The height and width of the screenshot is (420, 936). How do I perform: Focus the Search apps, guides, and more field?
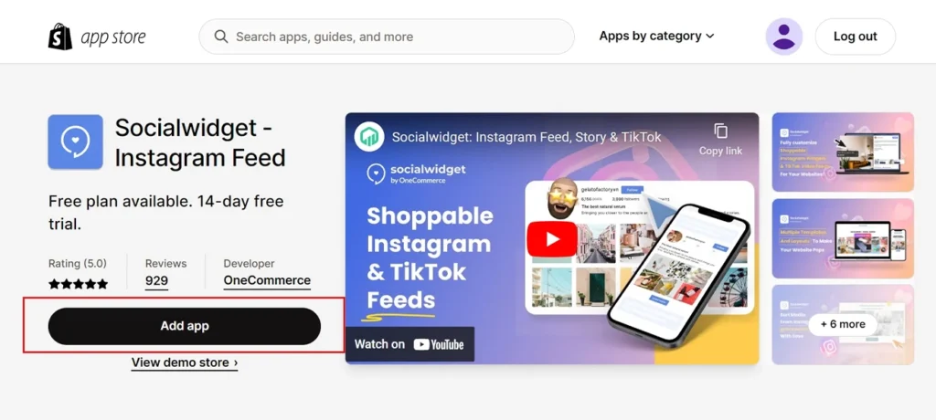coord(387,37)
